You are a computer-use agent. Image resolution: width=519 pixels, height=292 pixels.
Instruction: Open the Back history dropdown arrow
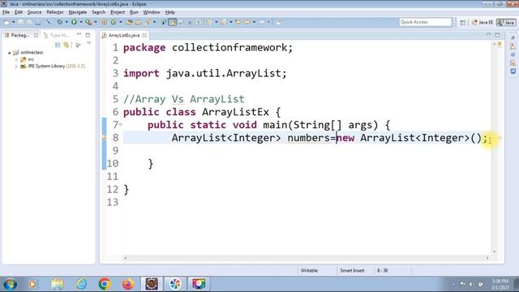coord(254,22)
